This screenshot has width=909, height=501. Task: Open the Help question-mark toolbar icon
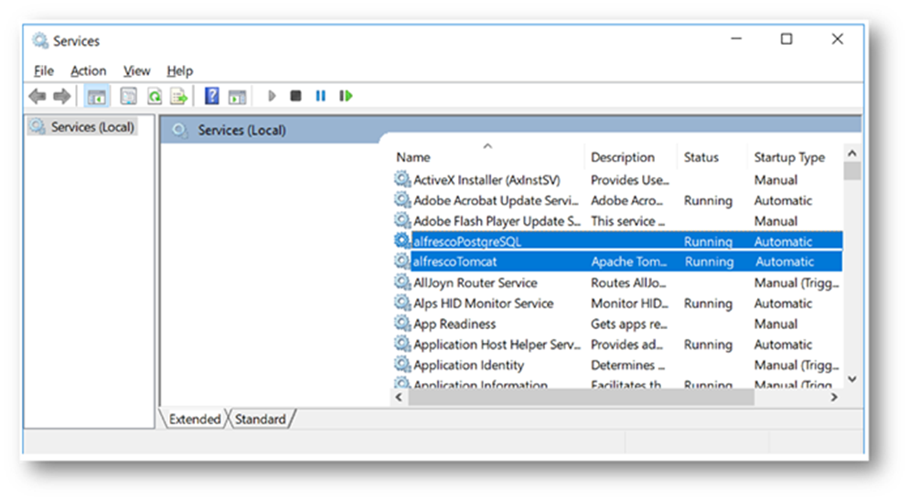(212, 96)
